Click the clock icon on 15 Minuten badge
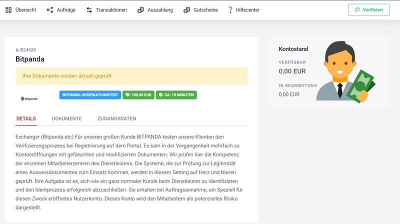 click(160, 94)
